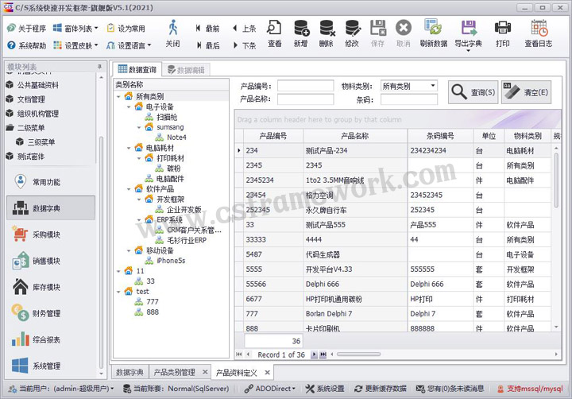Click the 产品编号 input field

point(305,86)
